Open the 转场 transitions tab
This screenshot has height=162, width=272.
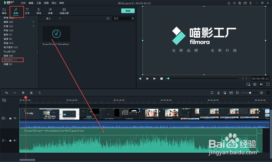tap(39, 11)
